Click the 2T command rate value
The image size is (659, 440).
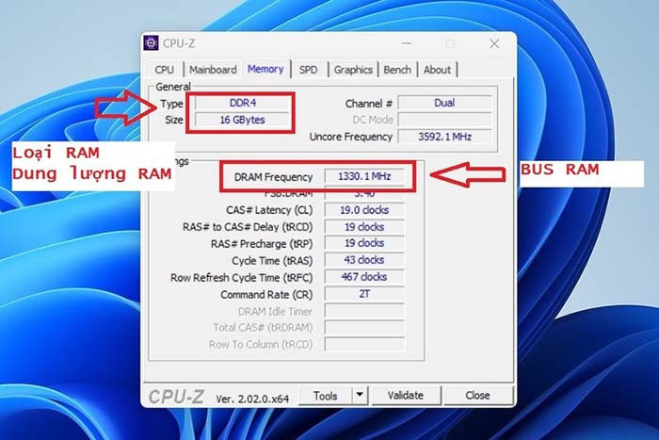click(x=364, y=294)
